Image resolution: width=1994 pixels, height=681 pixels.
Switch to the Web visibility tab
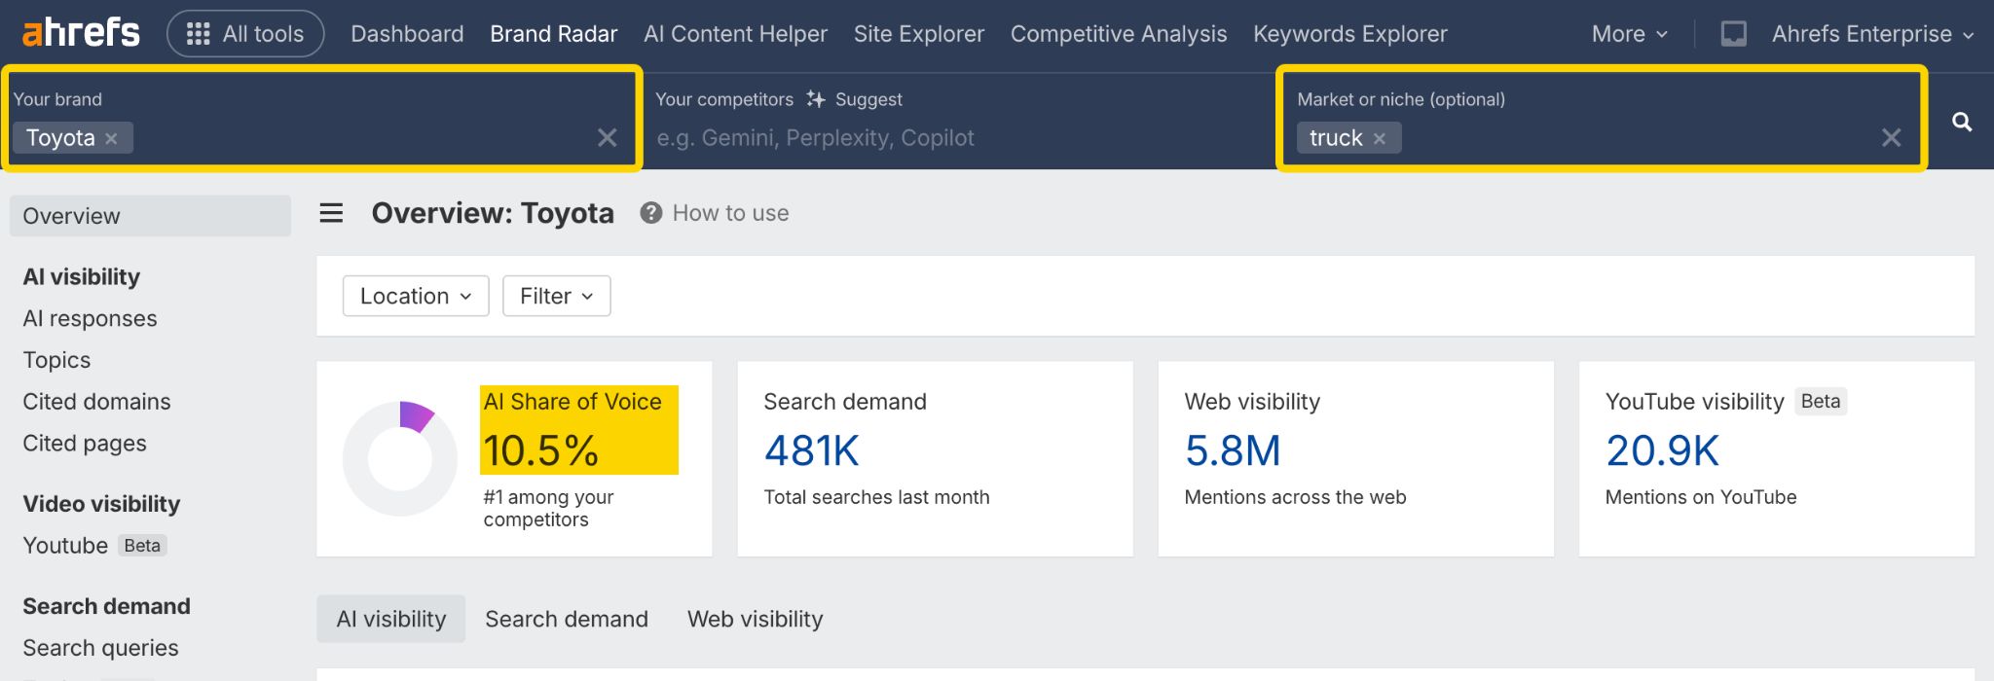(x=755, y=619)
